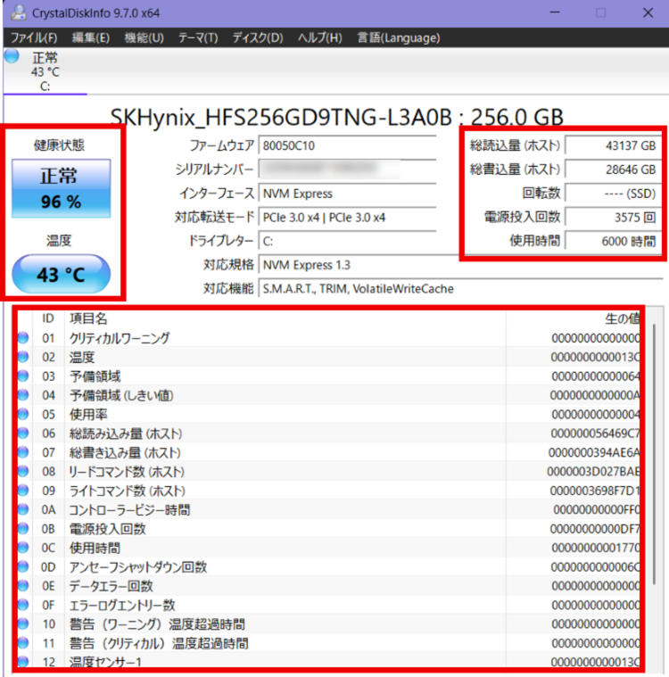Select the アンセーフシャットダウン回数 attribute name
The image size is (669, 677).
click(x=138, y=567)
